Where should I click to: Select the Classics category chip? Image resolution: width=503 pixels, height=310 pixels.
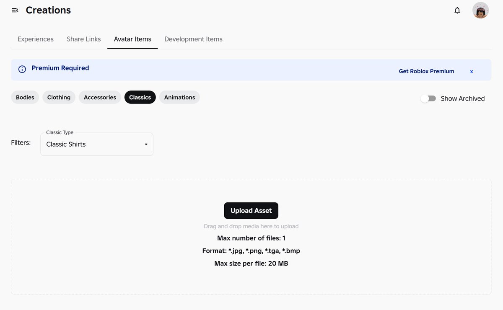click(x=140, y=97)
